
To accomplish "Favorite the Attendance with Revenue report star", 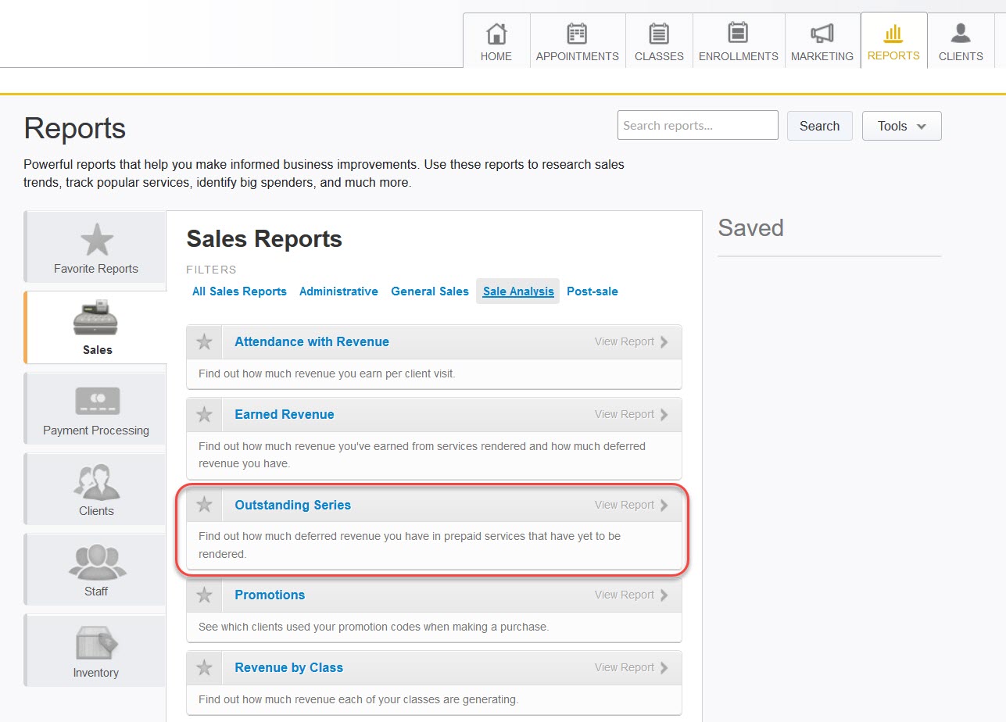I will (204, 341).
